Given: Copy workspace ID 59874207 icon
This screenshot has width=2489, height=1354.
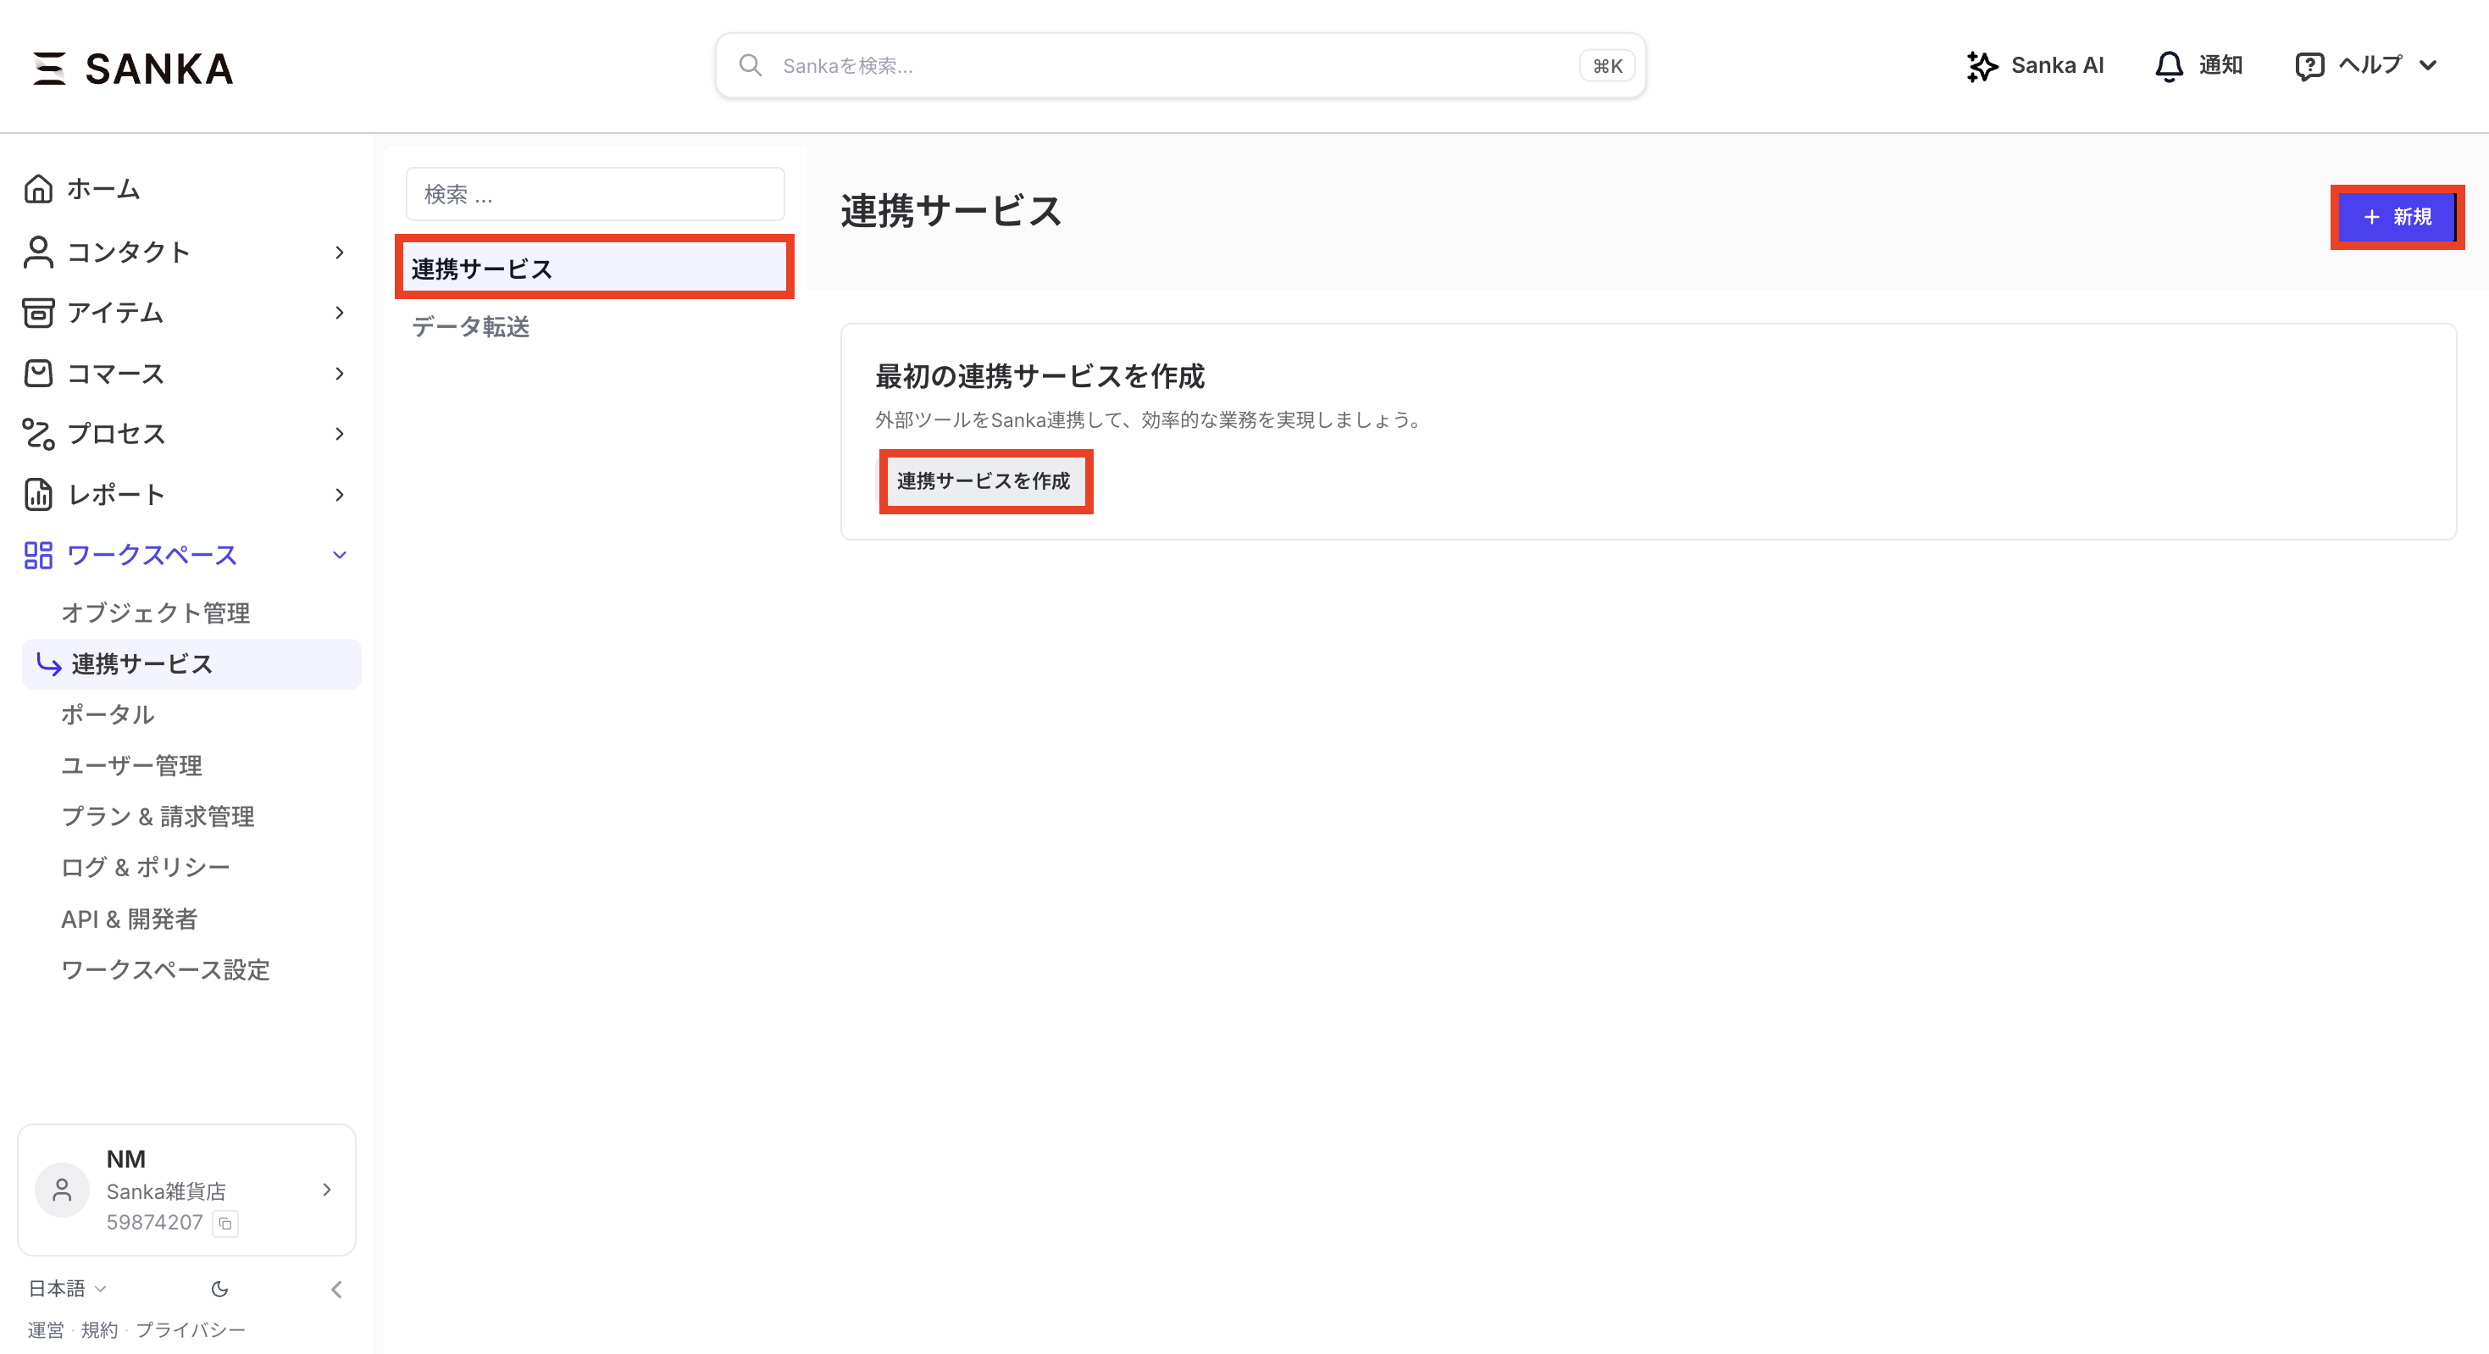Looking at the screenshot, I should (225, 1223).
